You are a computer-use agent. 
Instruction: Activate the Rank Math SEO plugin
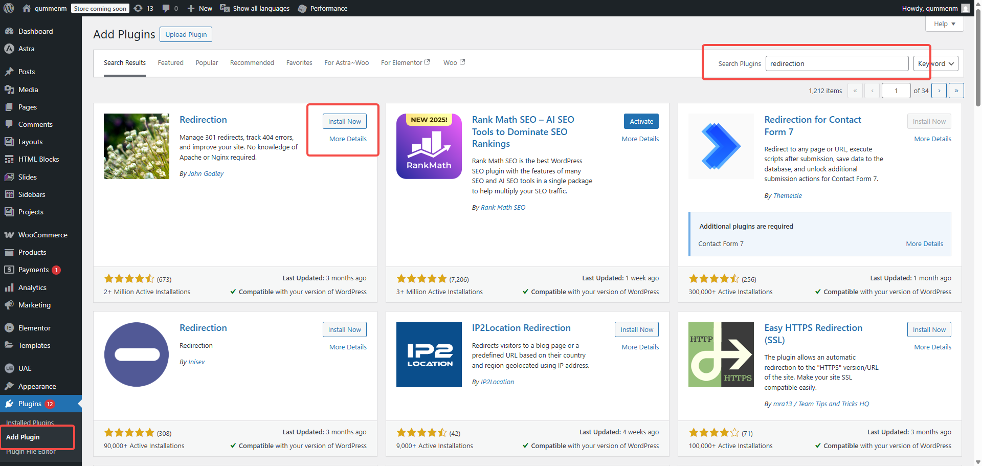point(641,121)
